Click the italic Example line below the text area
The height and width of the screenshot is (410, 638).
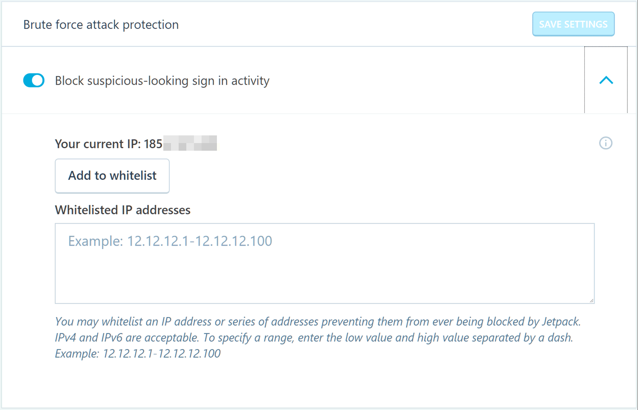138,353
